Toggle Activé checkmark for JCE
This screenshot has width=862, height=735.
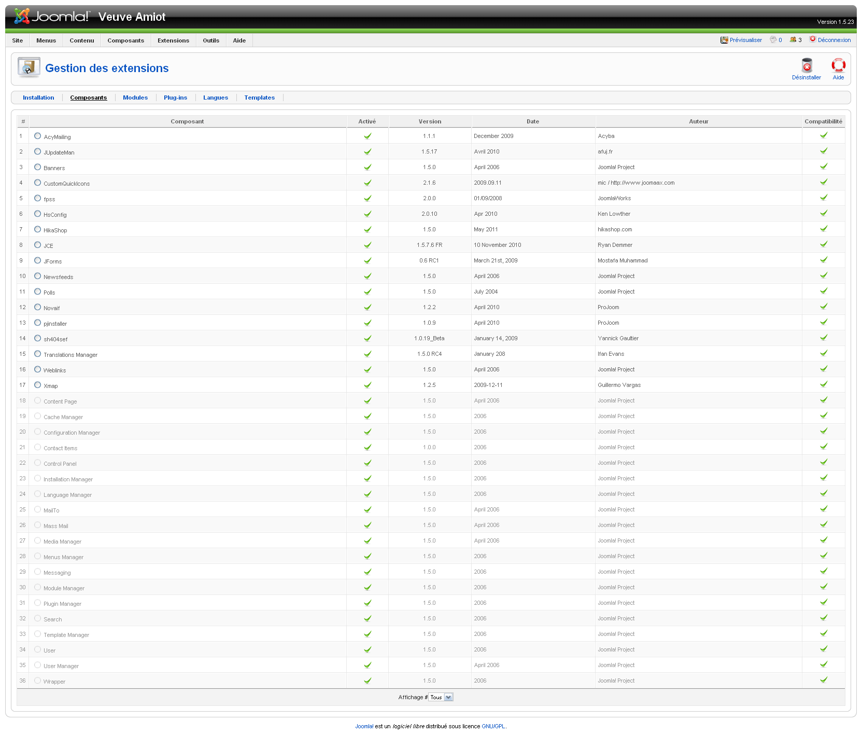coord(368,245)
